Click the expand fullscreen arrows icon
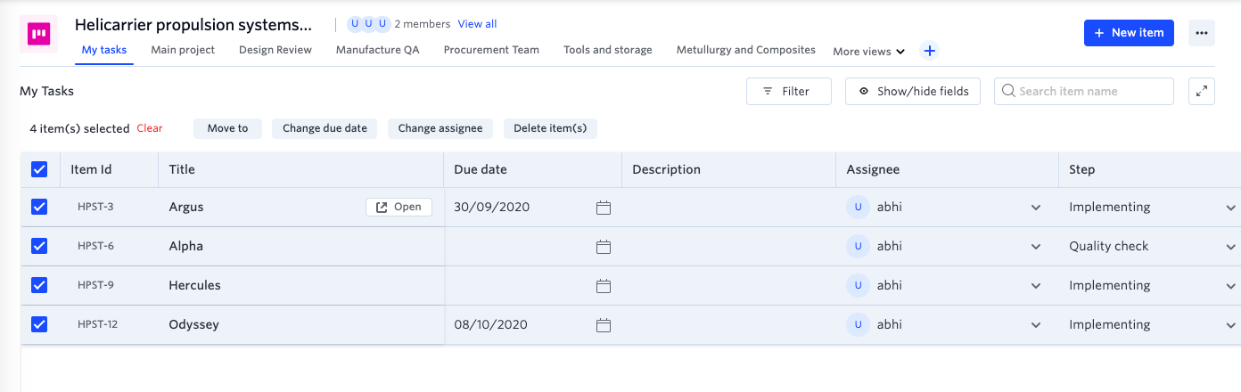The width and height of the screenshot is (1241, 392). [1201, 91]
